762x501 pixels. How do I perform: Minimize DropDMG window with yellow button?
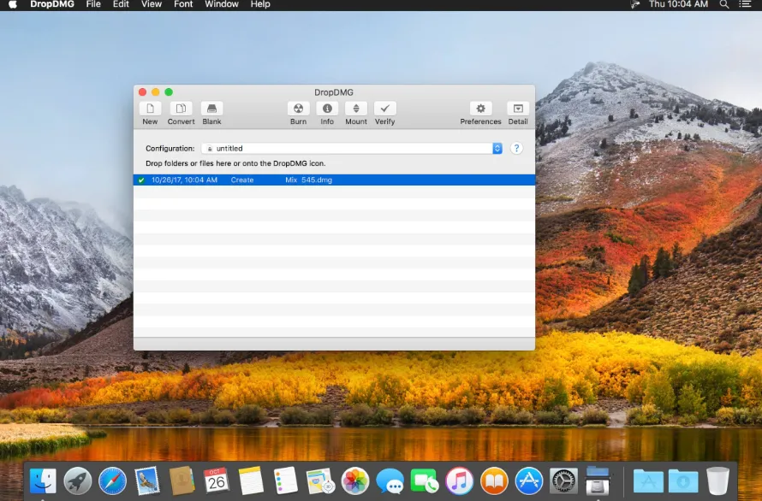tap(156, 91)
